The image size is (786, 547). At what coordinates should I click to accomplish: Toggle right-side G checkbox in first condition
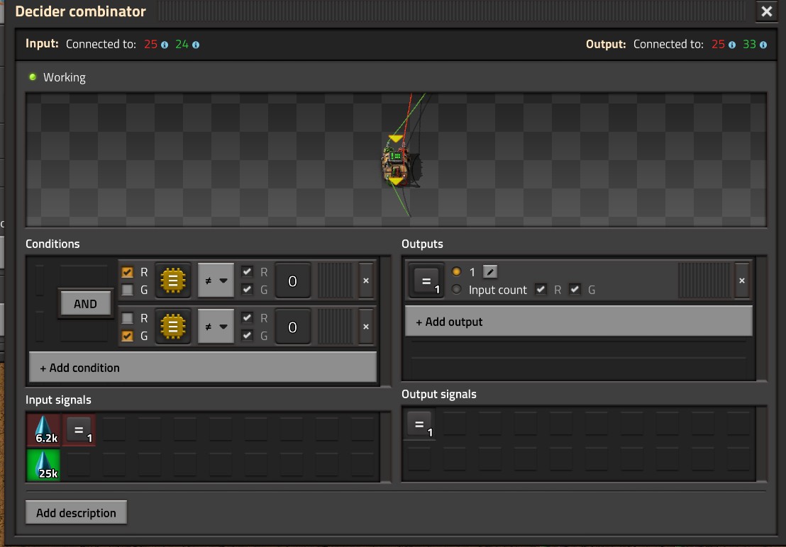click(247, 289)
